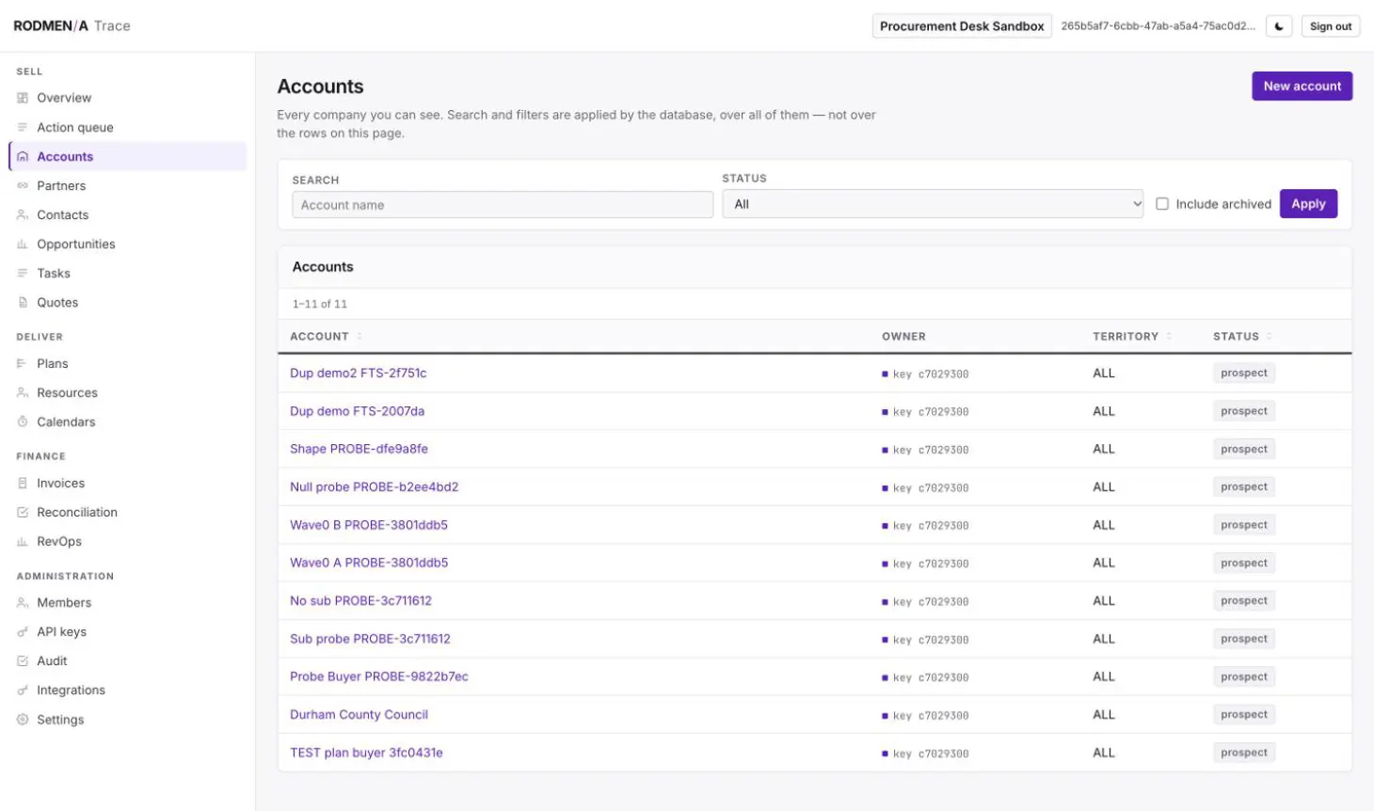Open the Null probe PROBE-b2ee4bd2 account
This screenshot has height=811, width=1374.
click(374, 486)
